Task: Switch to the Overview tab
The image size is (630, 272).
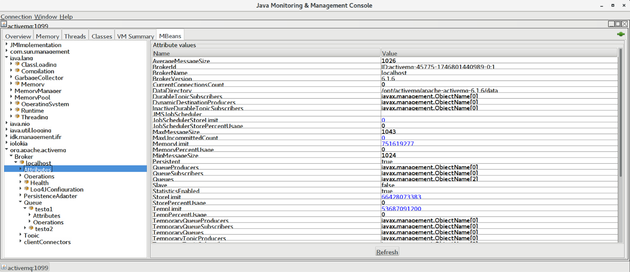Action: [x=18, y=36]
